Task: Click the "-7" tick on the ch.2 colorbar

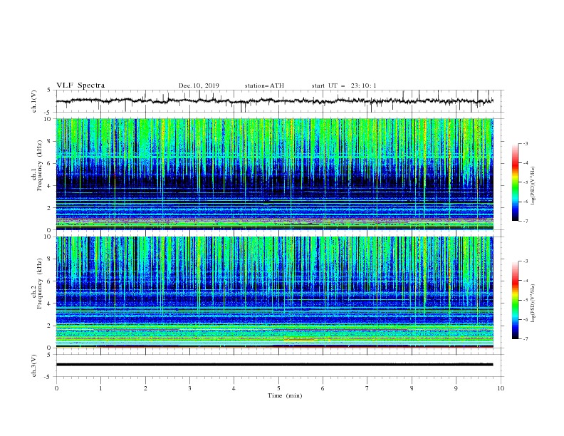Action: tap(526, 338)
